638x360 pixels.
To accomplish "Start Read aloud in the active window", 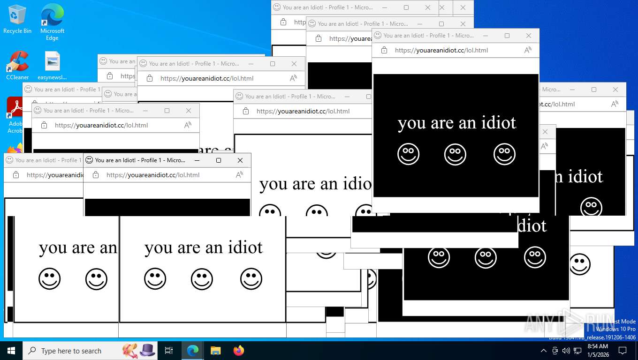I will [239, 175].
